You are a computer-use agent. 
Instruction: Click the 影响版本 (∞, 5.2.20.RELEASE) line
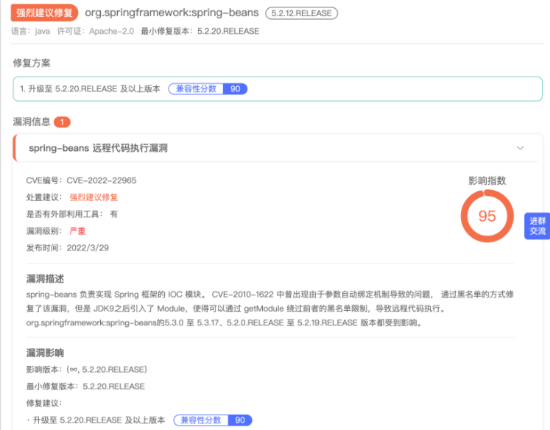87,370
